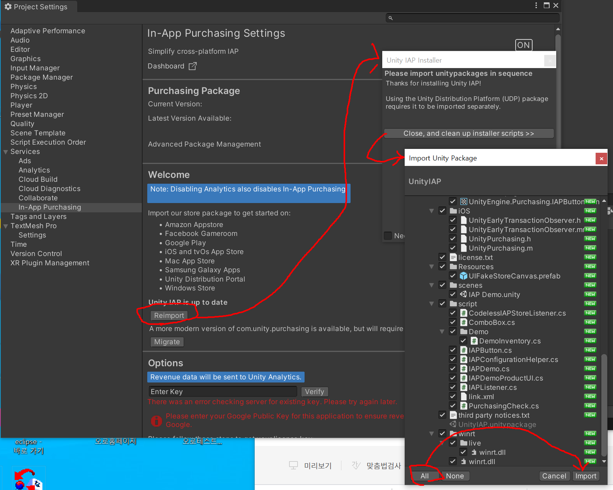The image size is (613, 490).
Task: Collapse the Resources folder tree arrow
Action: (431, 267)
